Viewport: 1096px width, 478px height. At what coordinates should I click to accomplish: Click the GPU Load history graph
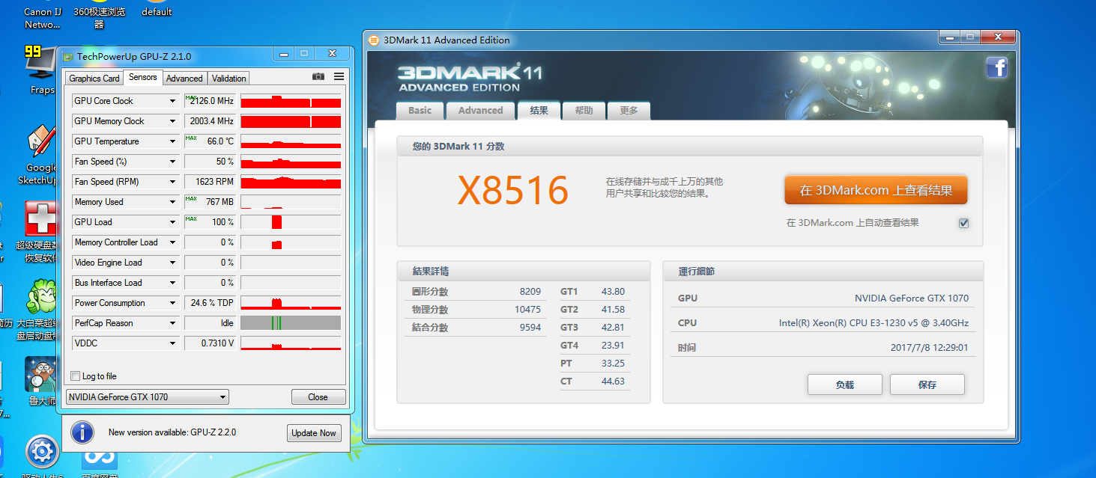point(291,222)
